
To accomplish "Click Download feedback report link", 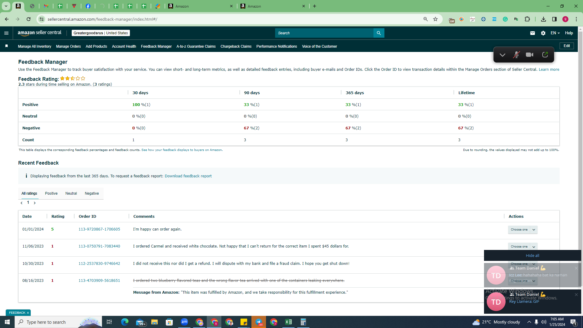I will click(188, 176).
